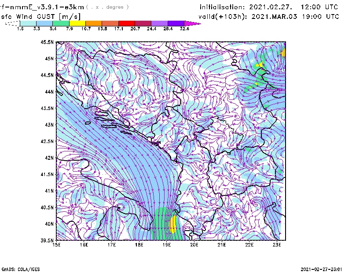Click the 17.1 colorbar value label
Image resolution: width=352 pixels, height=272 pixels.
119,29
